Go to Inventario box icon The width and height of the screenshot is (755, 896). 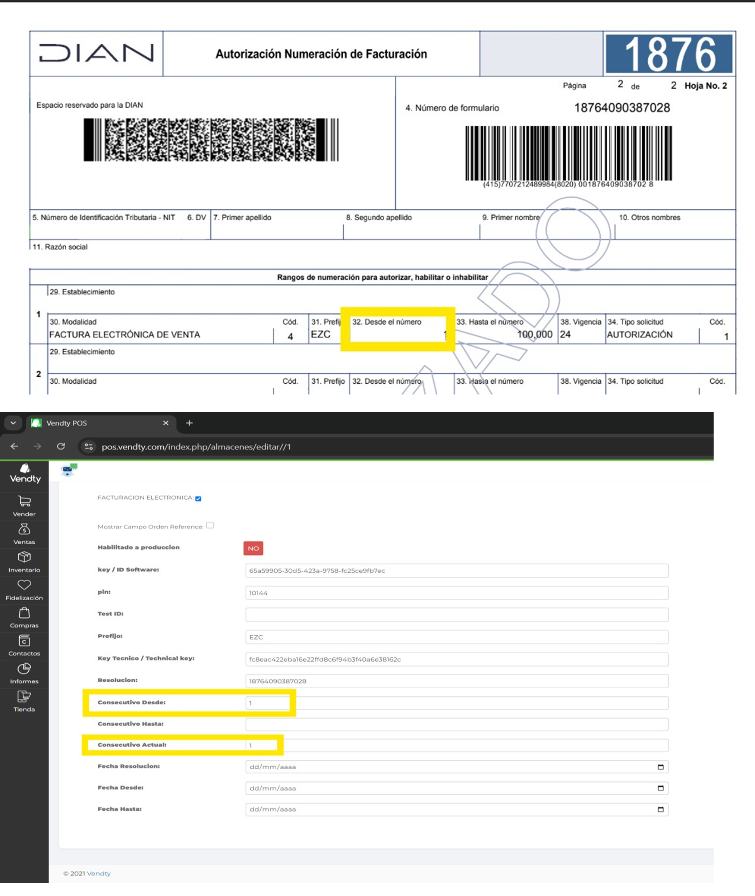coord(24,557)
